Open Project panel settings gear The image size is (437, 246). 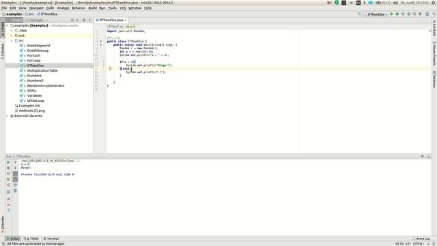[84, 20]
